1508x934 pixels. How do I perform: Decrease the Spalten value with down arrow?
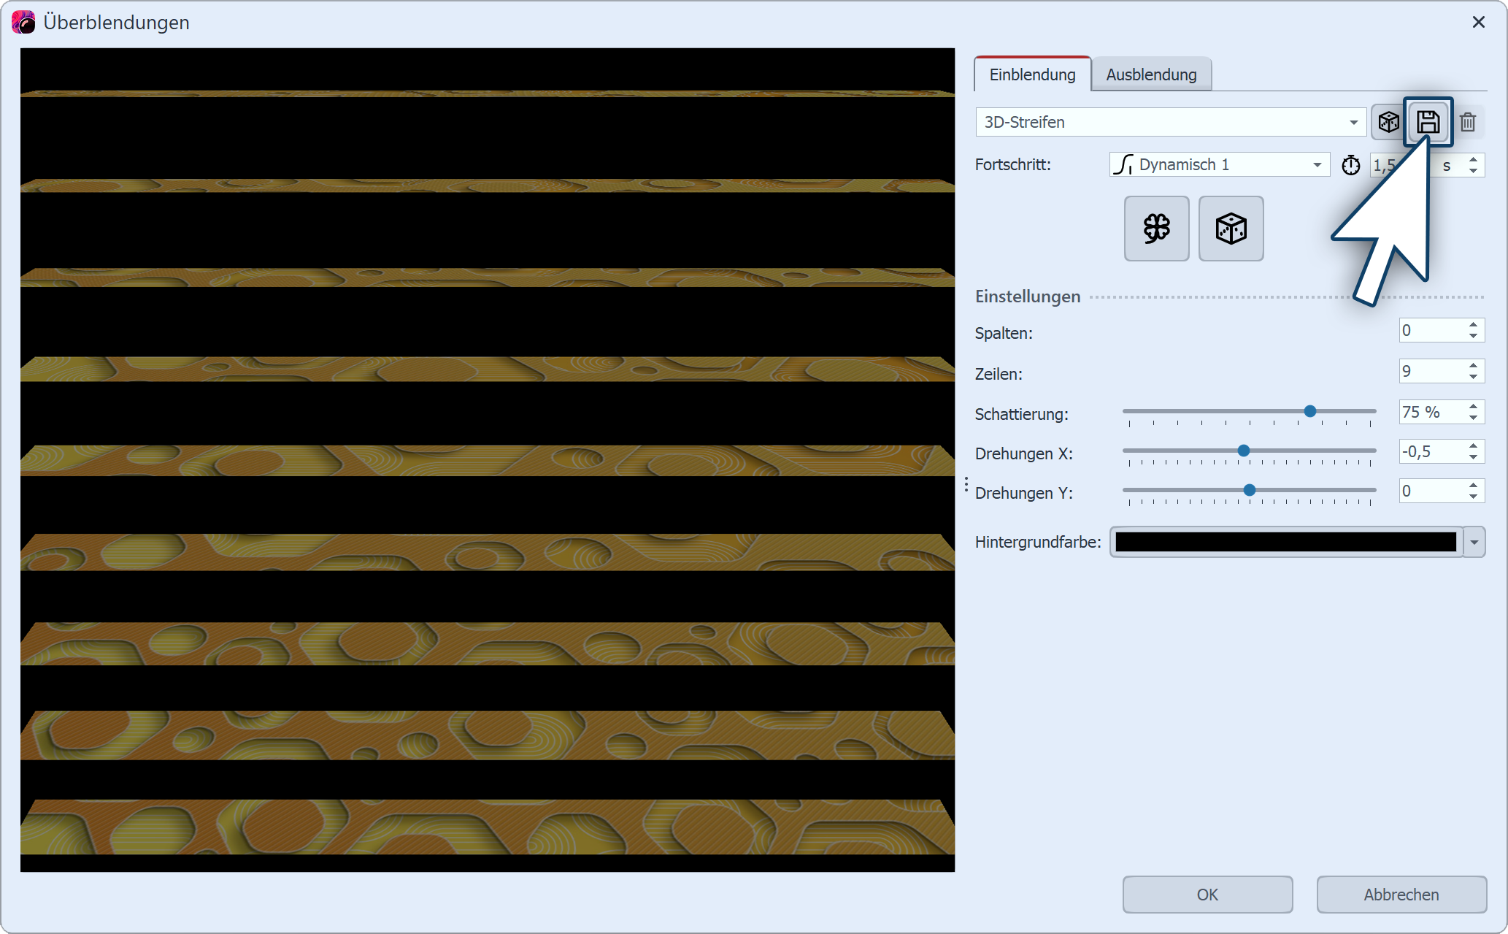[x=1474, y=336]
